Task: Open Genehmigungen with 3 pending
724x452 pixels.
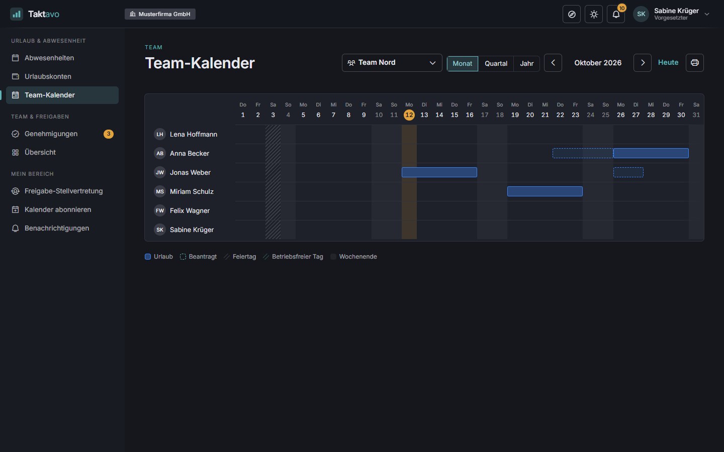Action: pos(62,134)
